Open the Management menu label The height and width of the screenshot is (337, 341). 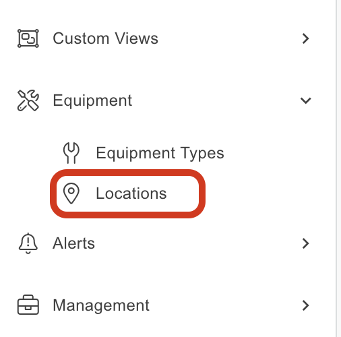coord(101,305)
